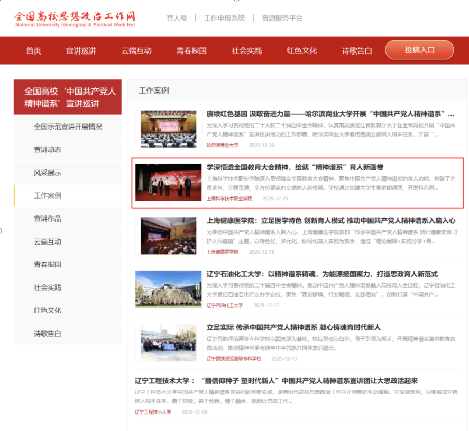Go to 首页 in the navigation bar
469x431 pixels.
point(33,51)
